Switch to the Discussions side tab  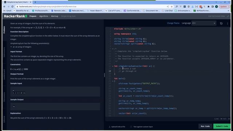click(x=4, y=97)
